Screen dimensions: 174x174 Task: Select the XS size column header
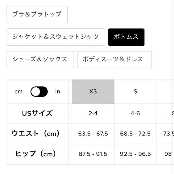93,92
